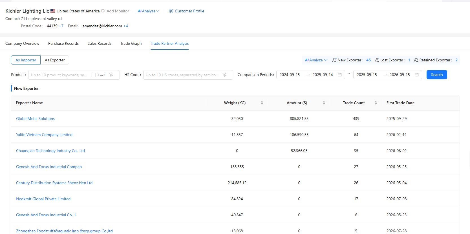This screenshot has height=234, width=470.
Task: Switch to the As Exporter view
Action: pos(55,60)
